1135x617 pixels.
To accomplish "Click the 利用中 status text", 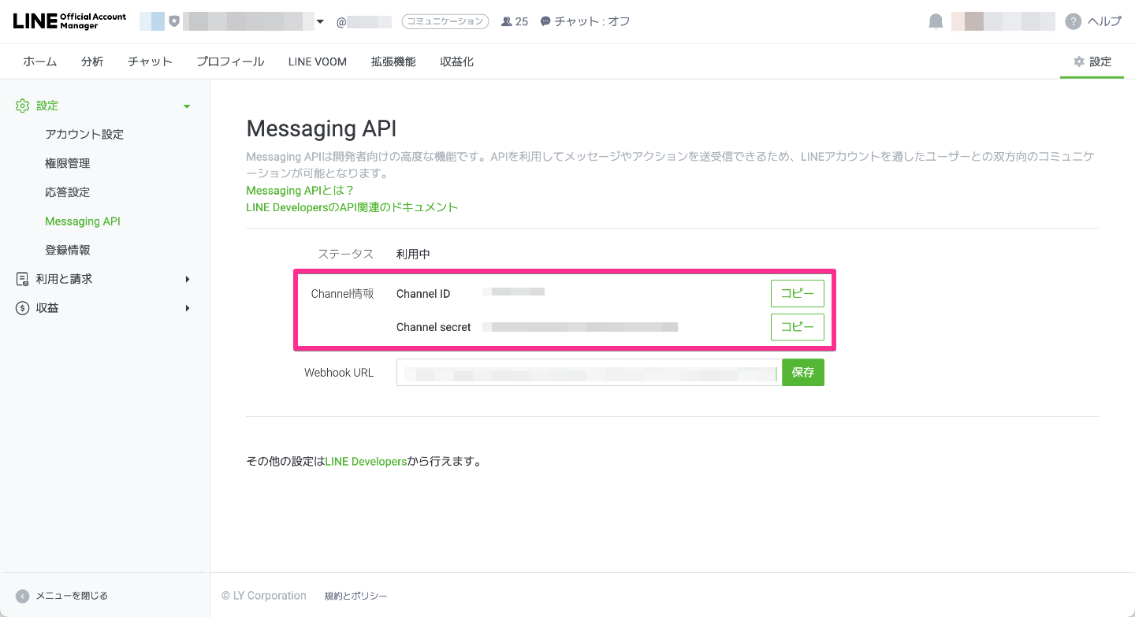I will click(x=413, y=255).
